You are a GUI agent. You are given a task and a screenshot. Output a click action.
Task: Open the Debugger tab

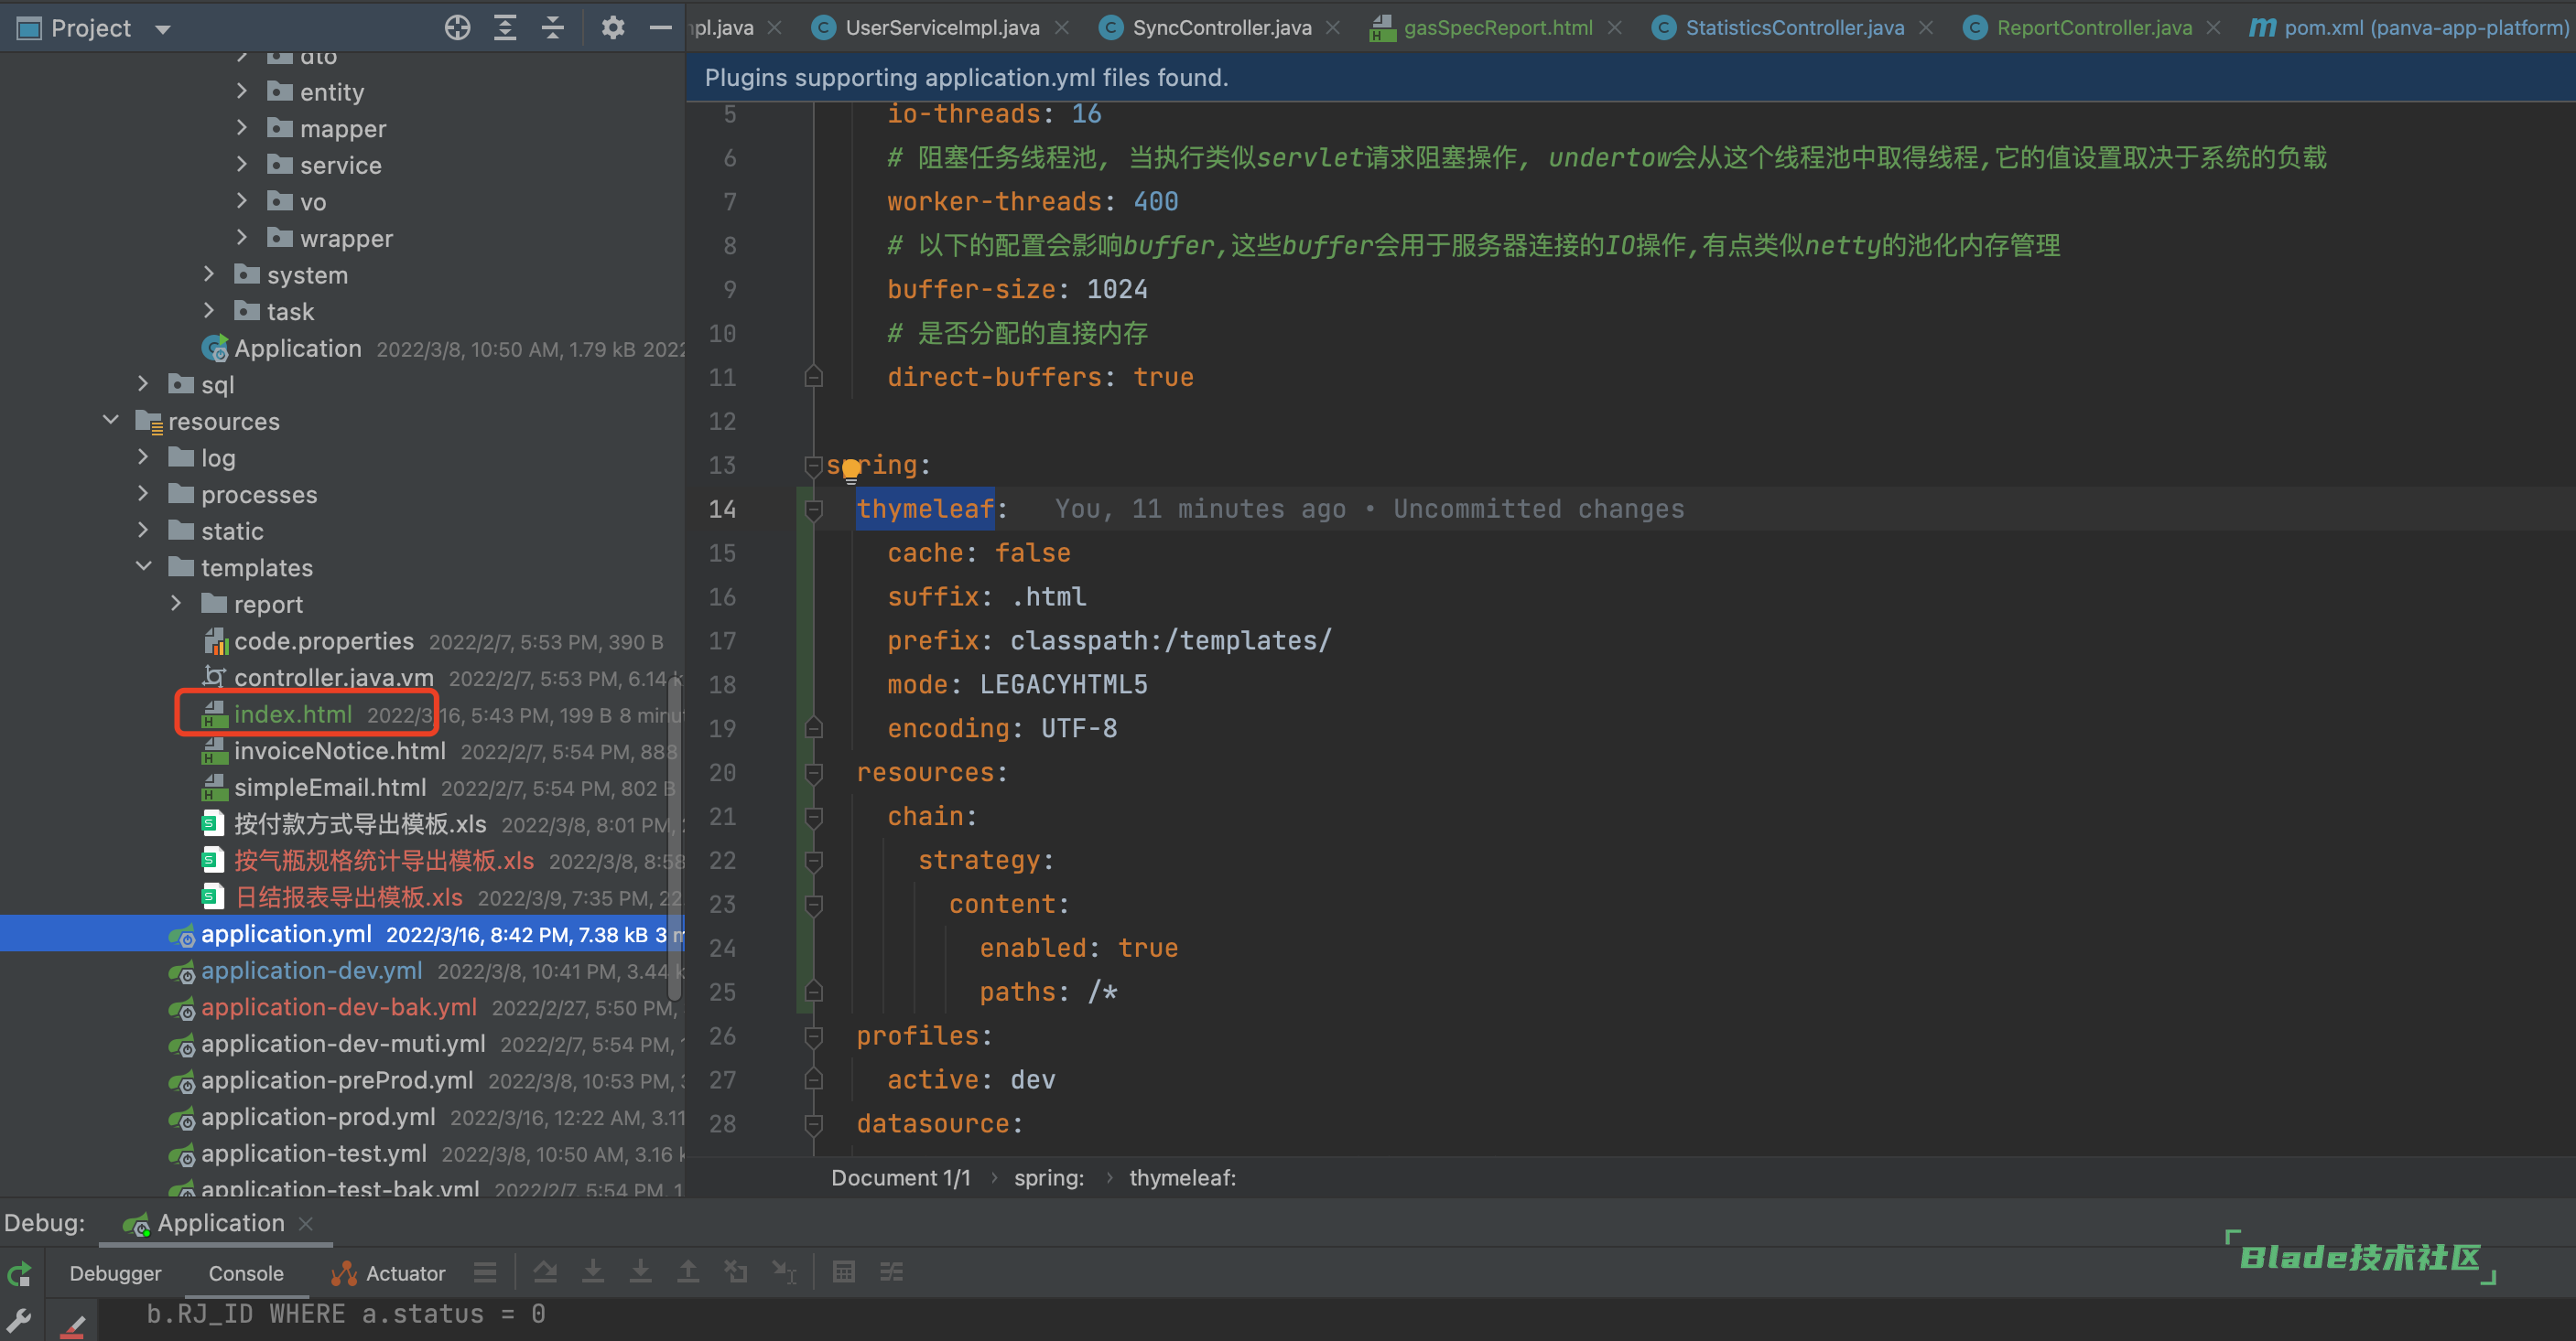pyautogui.click(x=115, y=1273)
